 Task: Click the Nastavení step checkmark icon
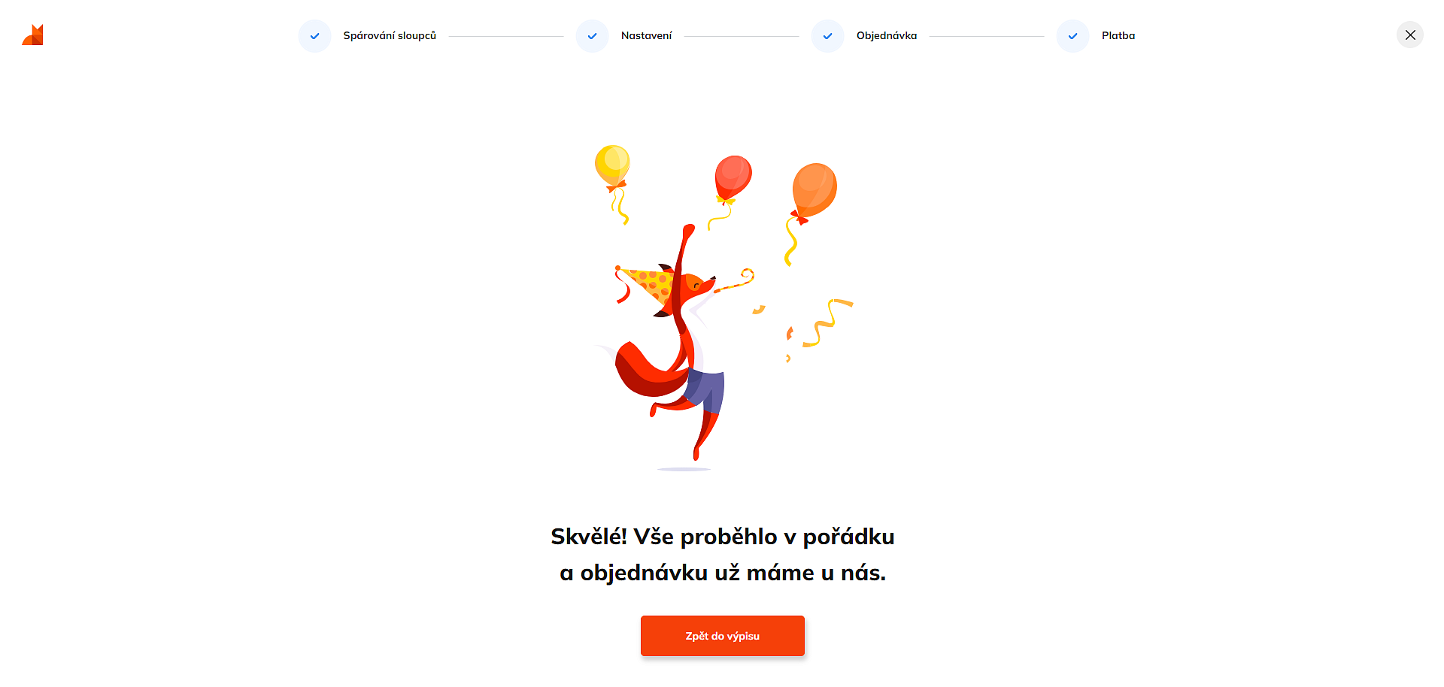pyautogui.click(x=592, y=36)
